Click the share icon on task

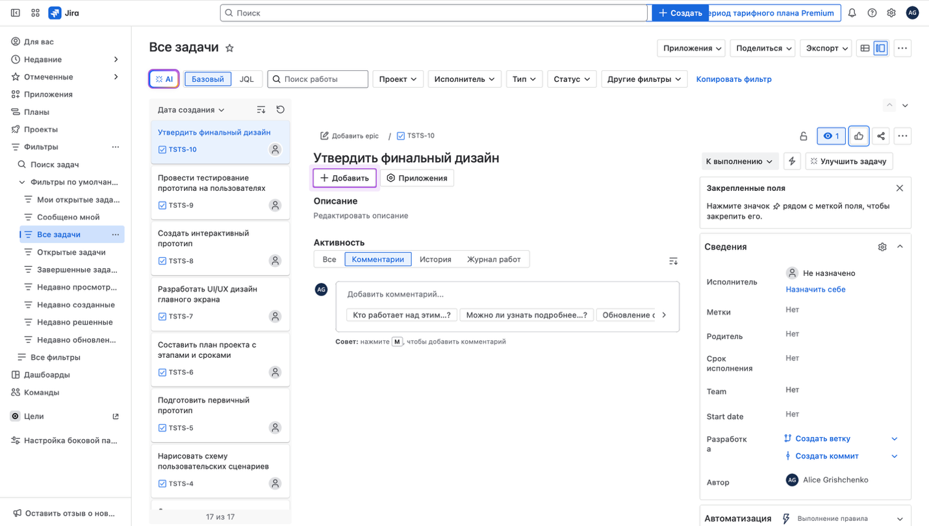880,136
